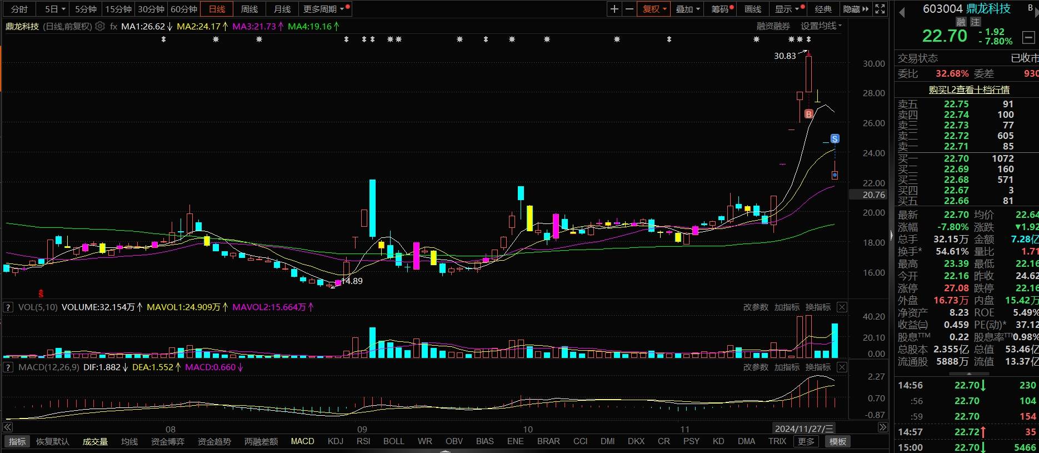Screen dimensions: 1039x453
Task: Click 恢复默认 restore default button
Action: click(x=53, y=441)
